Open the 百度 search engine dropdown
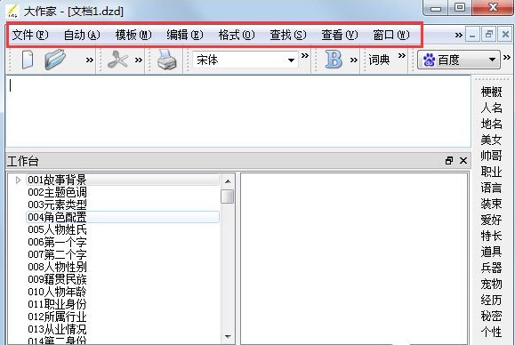The image size is (515, 345). (492, 60)
